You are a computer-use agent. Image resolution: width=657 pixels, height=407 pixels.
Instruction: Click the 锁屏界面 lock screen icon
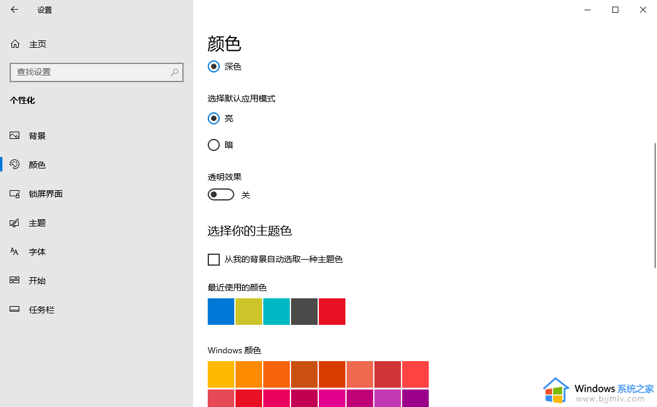tap(14, 194)
